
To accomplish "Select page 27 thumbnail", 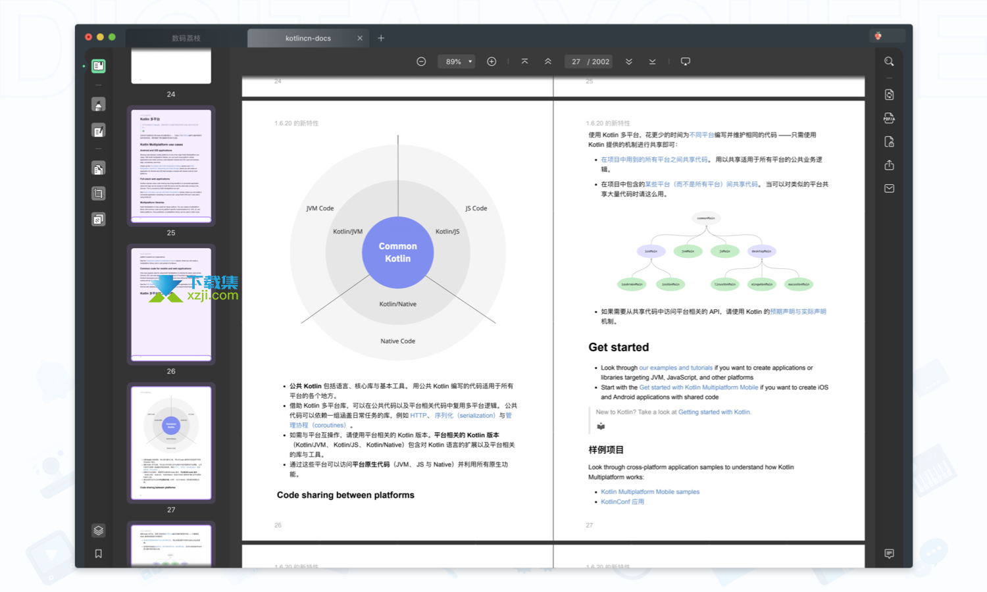I will coord(171,443).
